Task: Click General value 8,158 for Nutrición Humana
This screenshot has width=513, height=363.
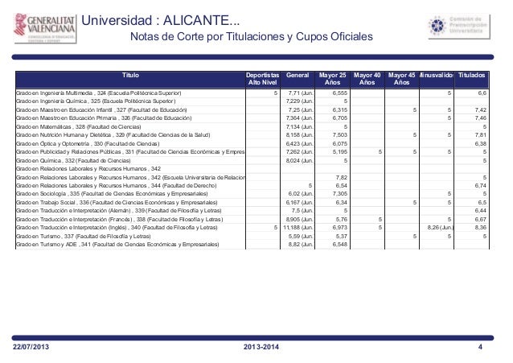Action: point(300,135)
